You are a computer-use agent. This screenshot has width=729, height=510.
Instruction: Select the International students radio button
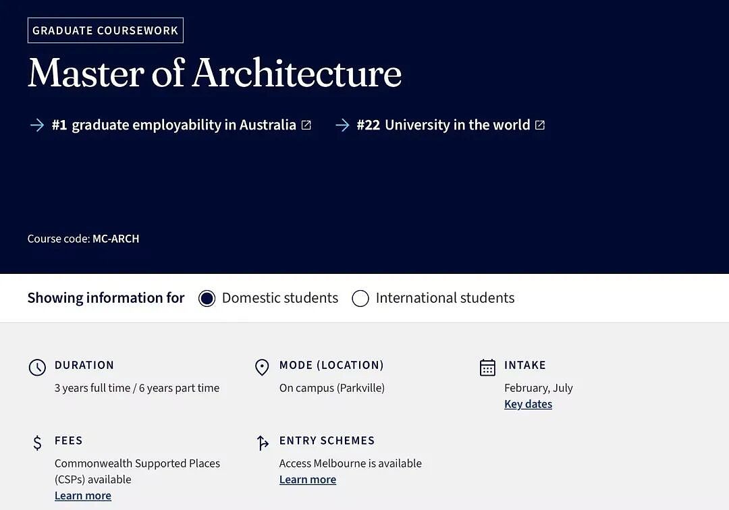click(360, 298)
